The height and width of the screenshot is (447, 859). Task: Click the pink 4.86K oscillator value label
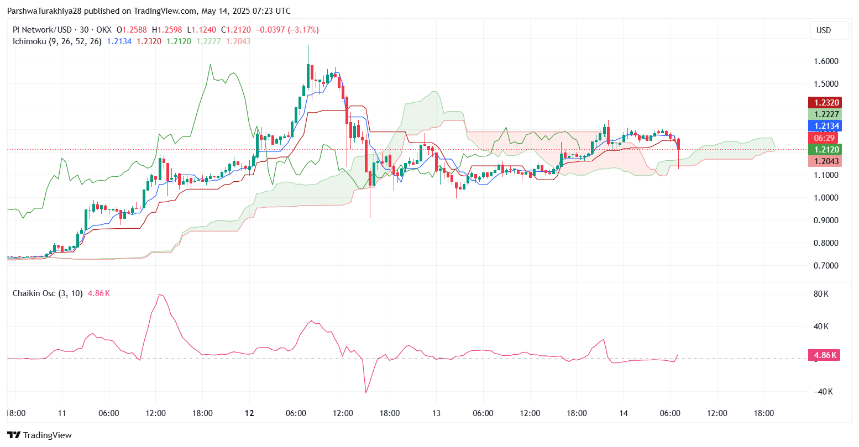(823, 355)
